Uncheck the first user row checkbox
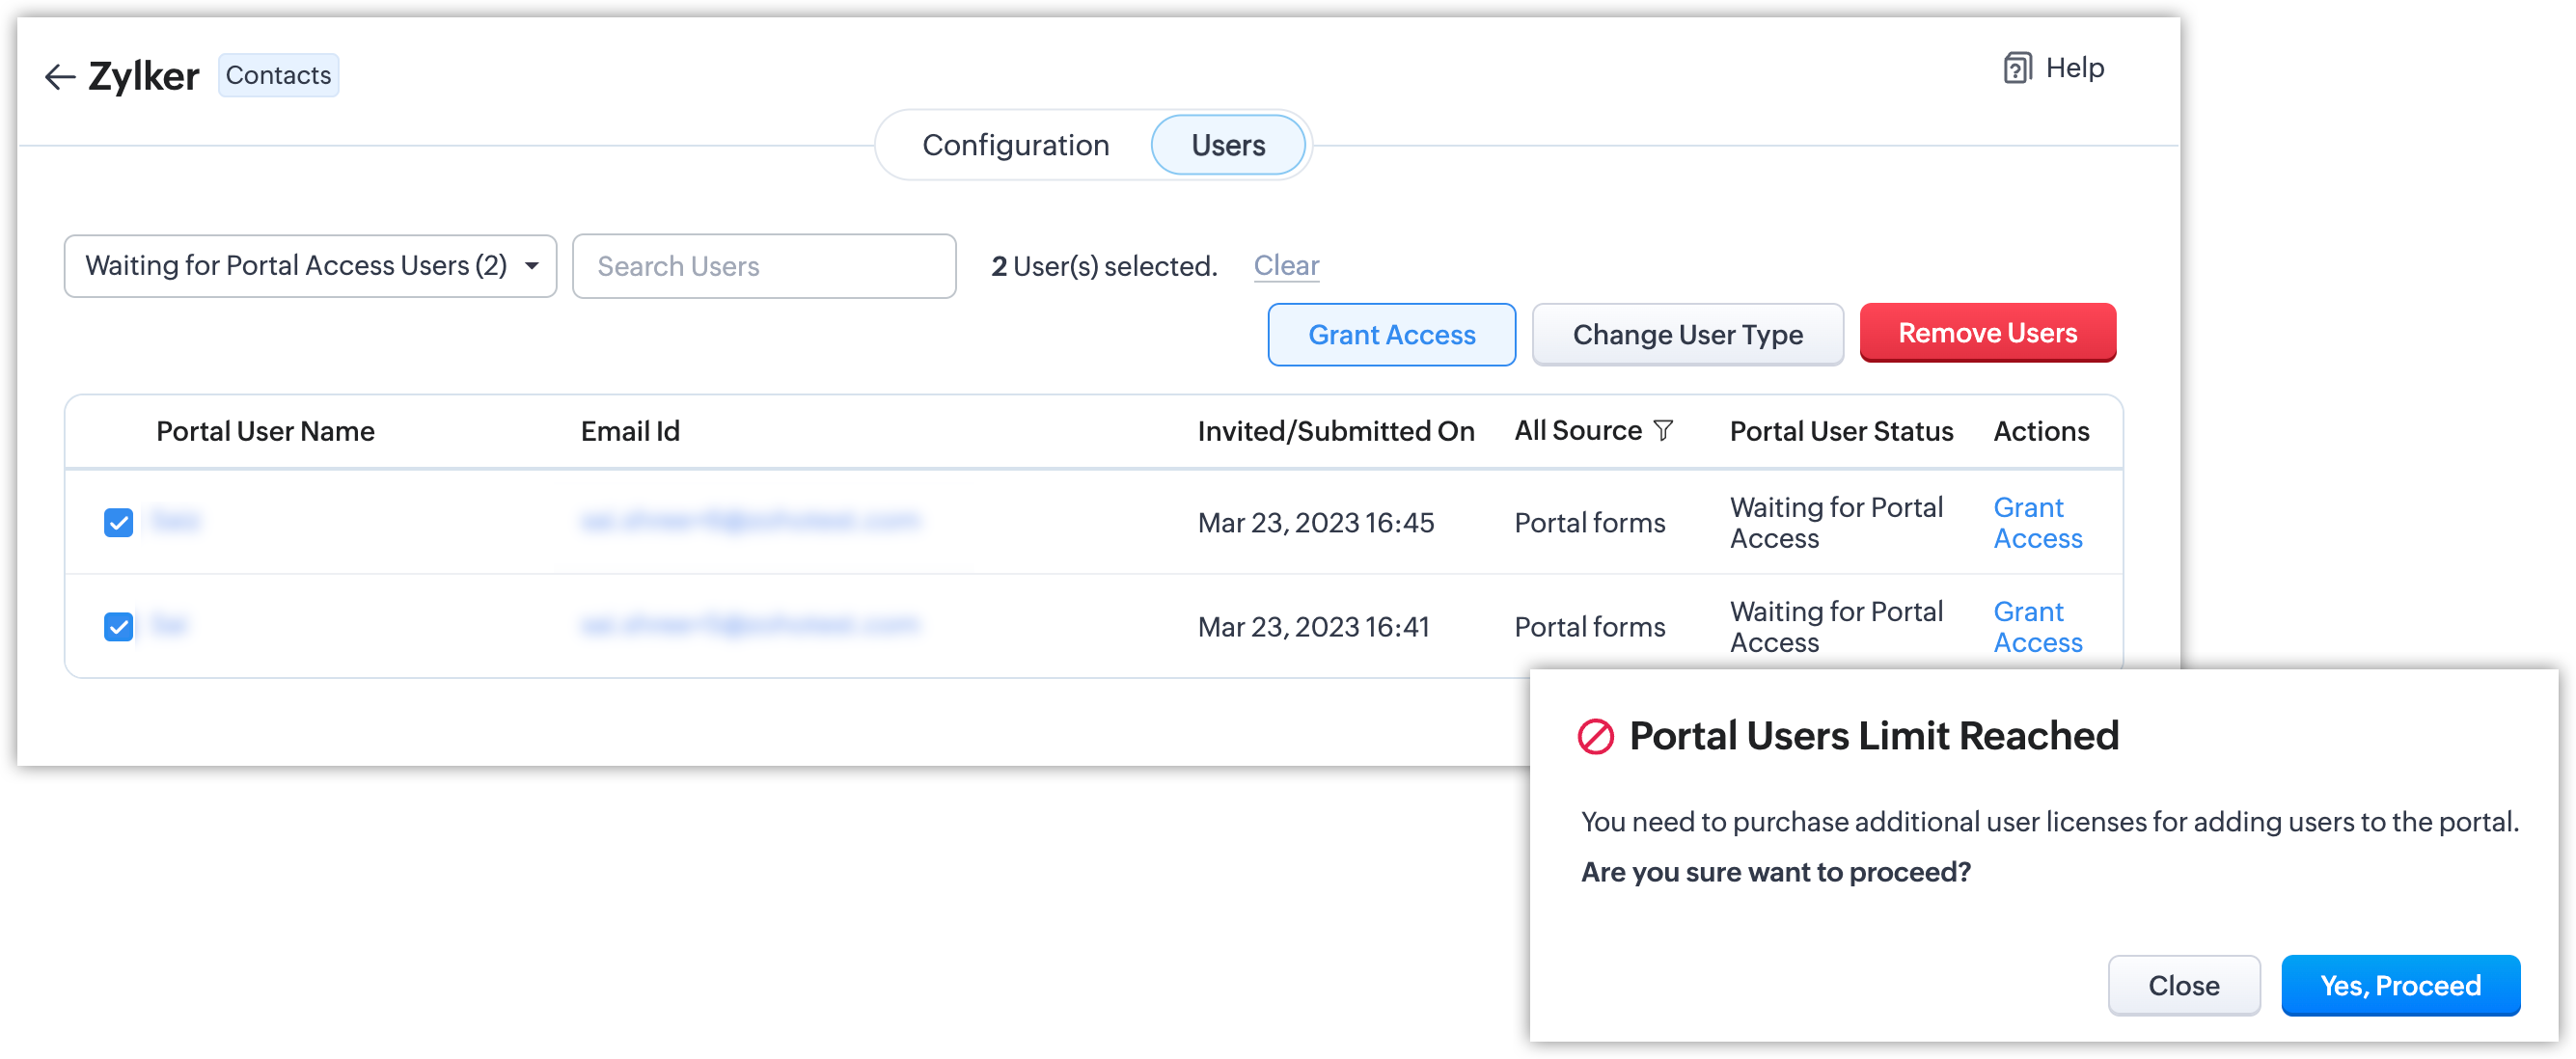The image size is (2576, 1059). [119, 523]
